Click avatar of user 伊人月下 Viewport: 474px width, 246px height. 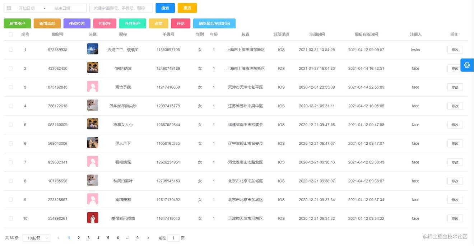(x=93, y=143)
